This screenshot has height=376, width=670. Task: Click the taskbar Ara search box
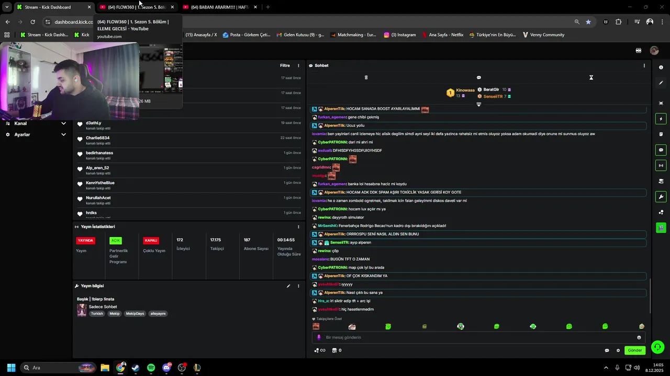pos(58,368)
